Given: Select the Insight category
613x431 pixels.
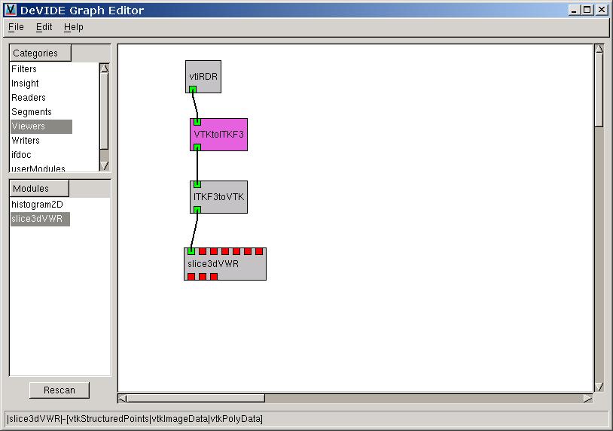Looking at the screenshot, I should [x=25, y=83].
